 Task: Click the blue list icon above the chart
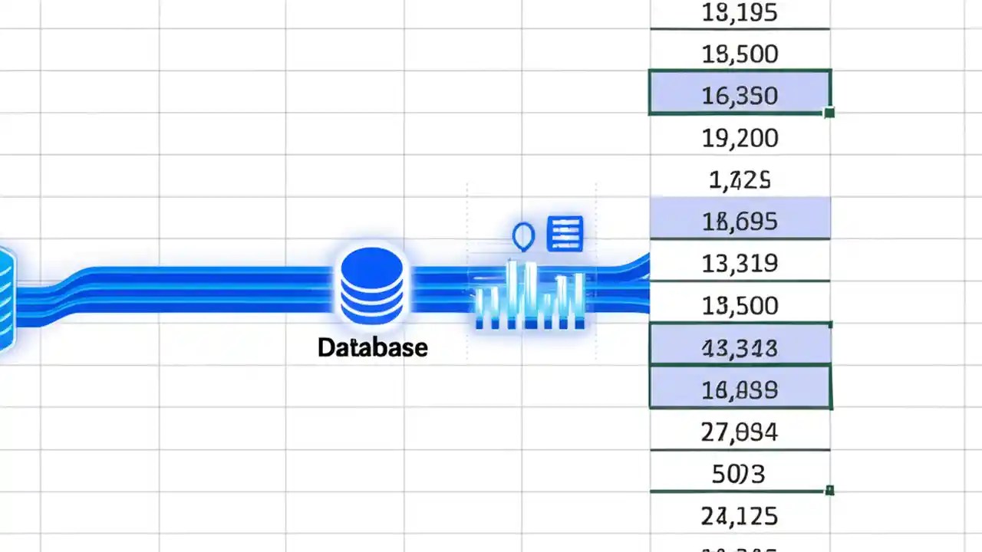tap(565, 234)
